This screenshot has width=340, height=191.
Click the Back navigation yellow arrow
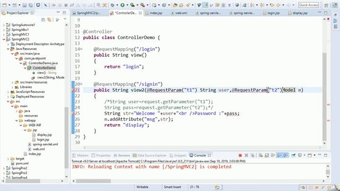point(278,5)
